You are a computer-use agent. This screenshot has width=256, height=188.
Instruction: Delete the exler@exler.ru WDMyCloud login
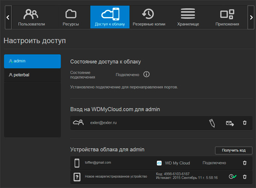pos(244,123)
